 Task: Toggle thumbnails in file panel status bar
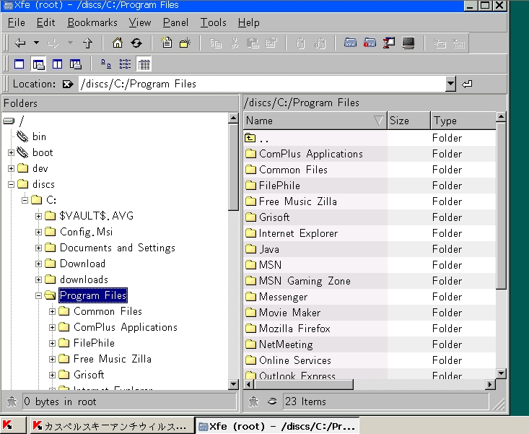[272, 402]
